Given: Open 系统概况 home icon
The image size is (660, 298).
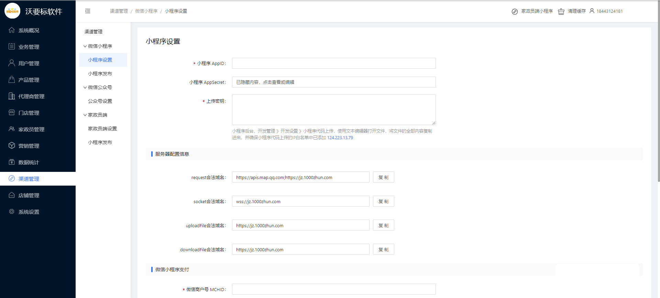Looking at the screenshot, I should coord(12,30).
